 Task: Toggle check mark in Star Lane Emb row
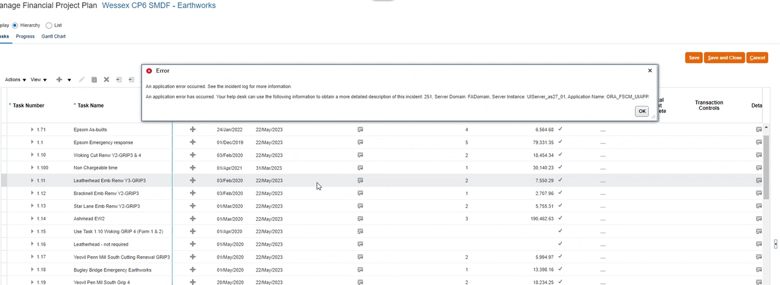coord(560,205)
